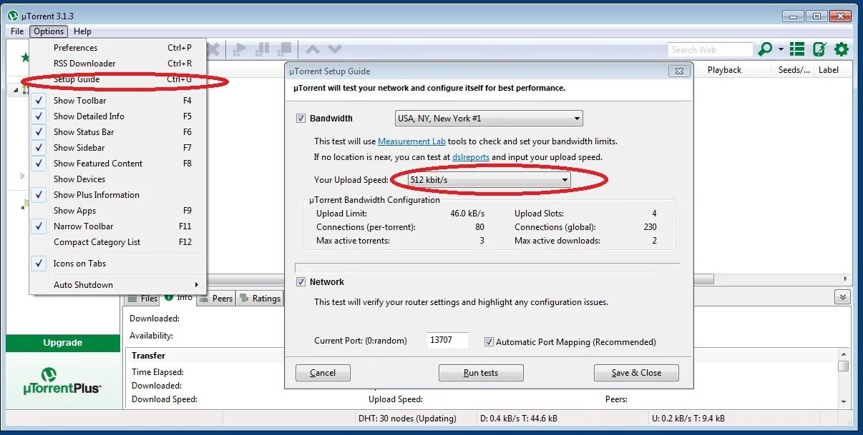
Task: Open the search provider dropdown arrow
Action: 781,50
